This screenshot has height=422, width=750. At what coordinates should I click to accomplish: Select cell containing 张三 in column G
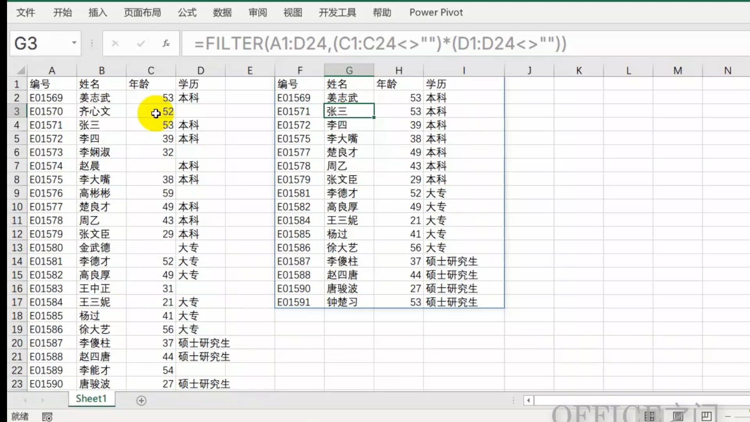coord(348,111)
